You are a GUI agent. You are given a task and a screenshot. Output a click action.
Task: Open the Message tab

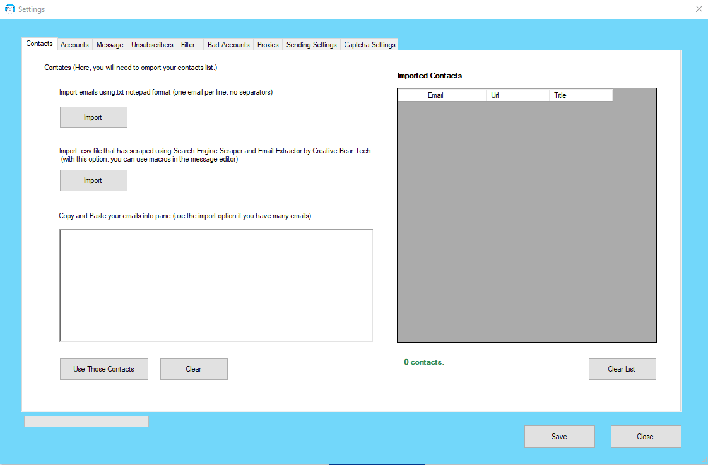(110, 45)
